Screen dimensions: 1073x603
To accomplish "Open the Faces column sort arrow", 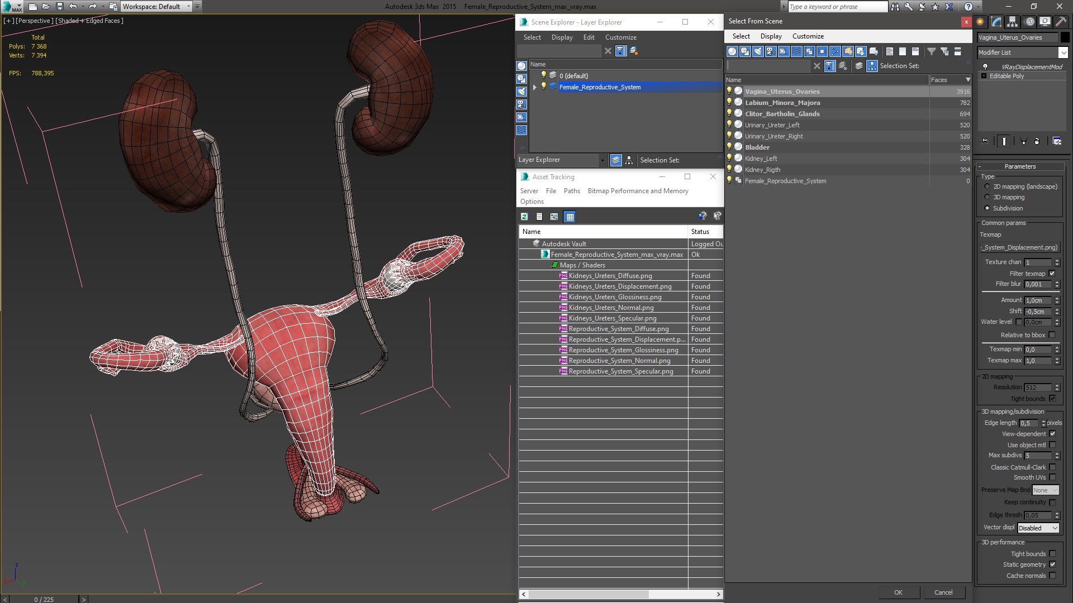I will coord(968,80).
